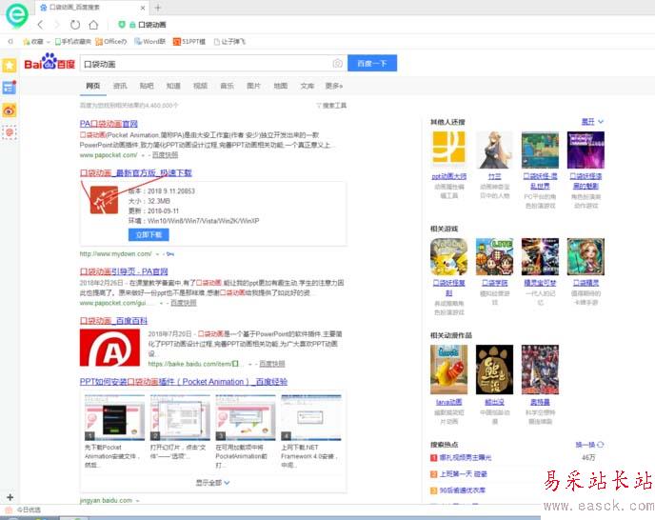The width and height of the screenshot is (655, 520).
Task: Open the PA口袋动画官网 result link
Action: tap(109, 124)
